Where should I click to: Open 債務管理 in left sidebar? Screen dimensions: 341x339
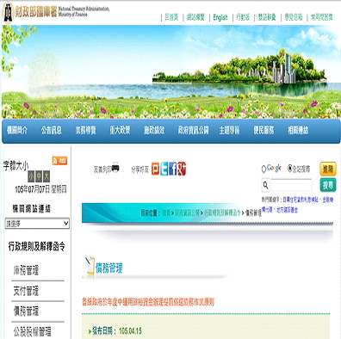pyautogui.click(x=26, y=311)
